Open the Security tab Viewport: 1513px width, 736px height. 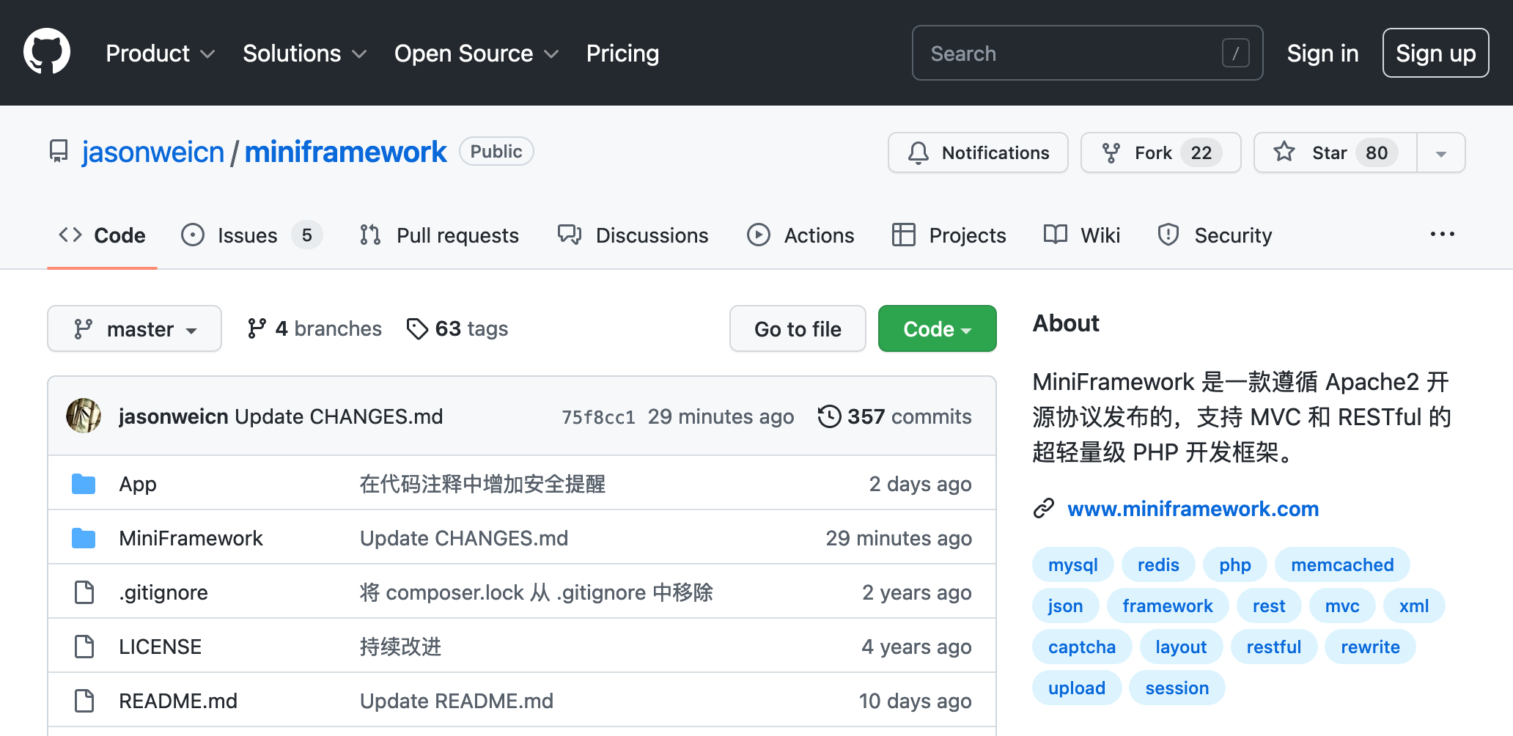tap(1214, 235)
